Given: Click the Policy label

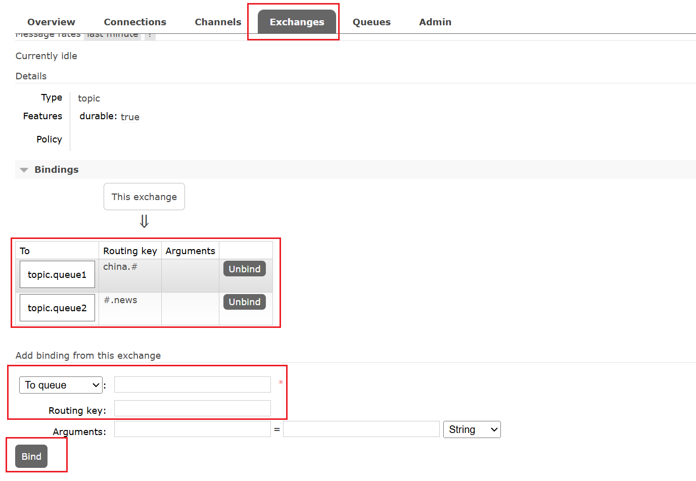Looking at the screenshot, I should 49,139.
